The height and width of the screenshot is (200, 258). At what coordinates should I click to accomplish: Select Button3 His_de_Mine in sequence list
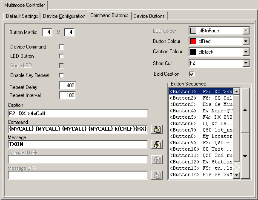coord(201,104)
